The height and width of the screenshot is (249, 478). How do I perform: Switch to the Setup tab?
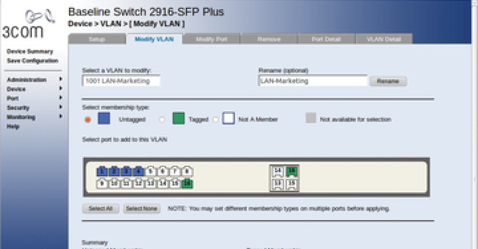pyautogui.click(x=97, y=39)
